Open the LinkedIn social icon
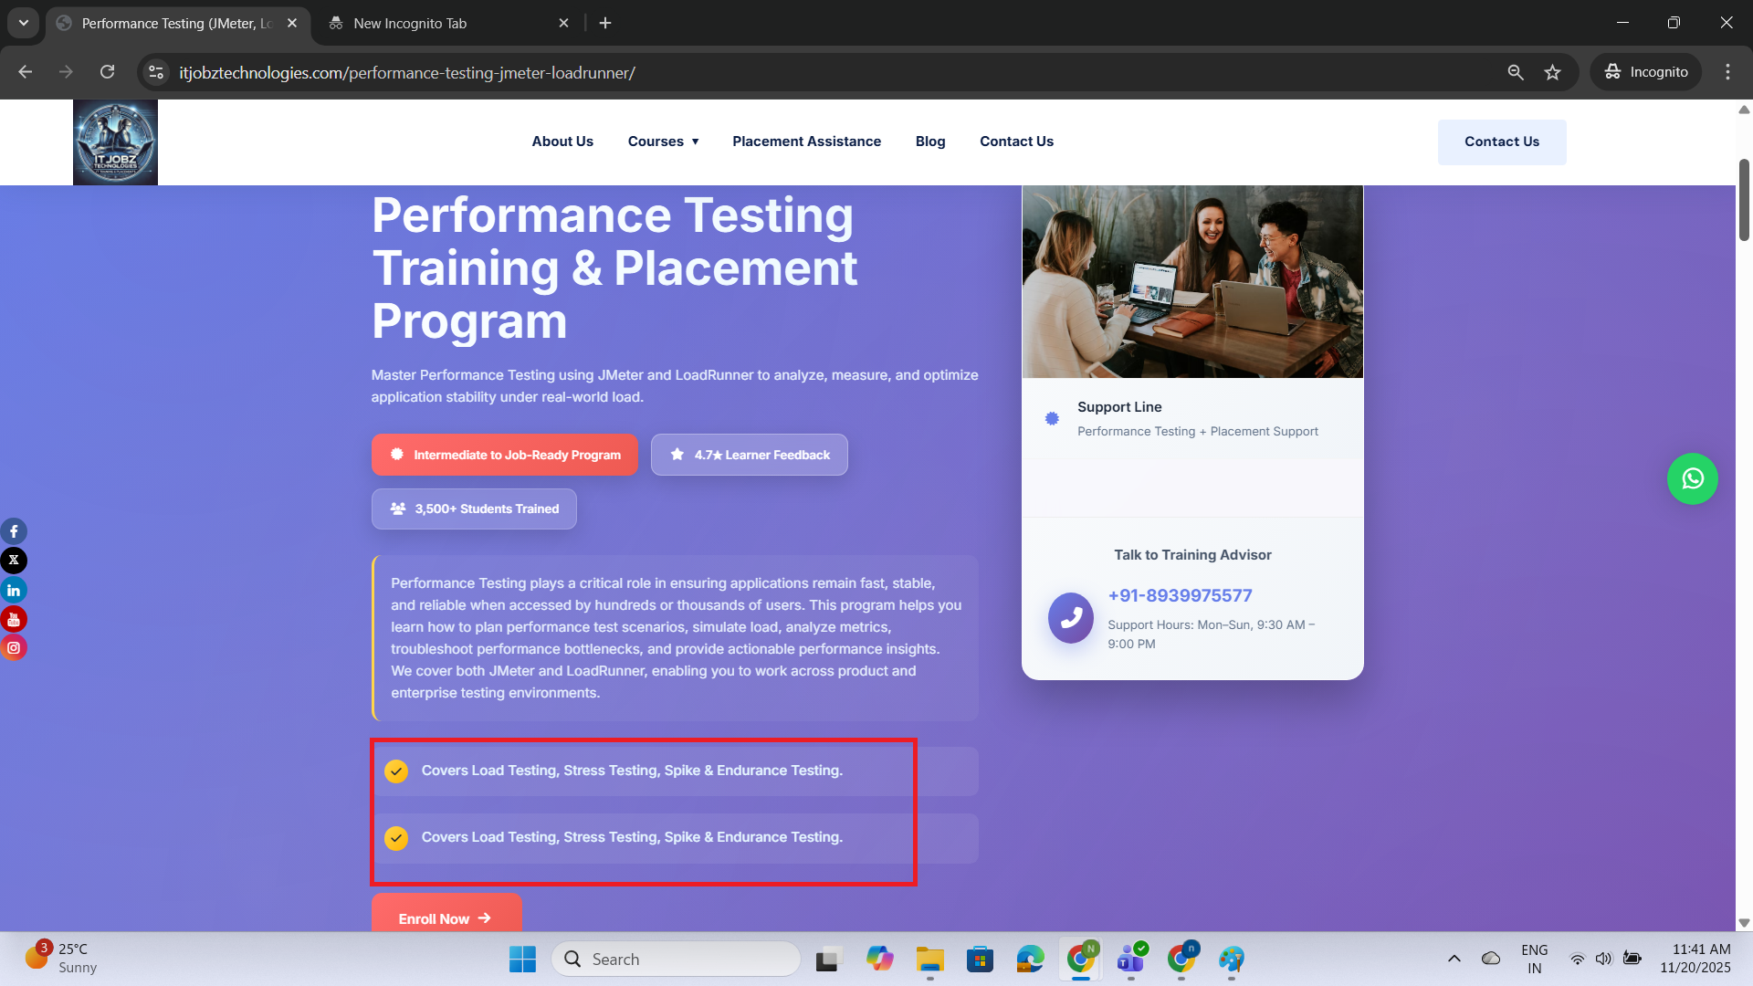 [14, 590]
